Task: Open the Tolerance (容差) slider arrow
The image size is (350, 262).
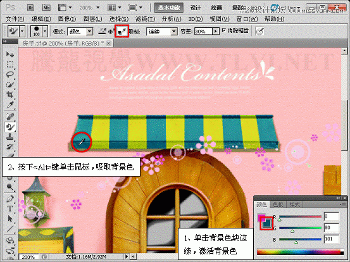Action: (x=215, y=32)
